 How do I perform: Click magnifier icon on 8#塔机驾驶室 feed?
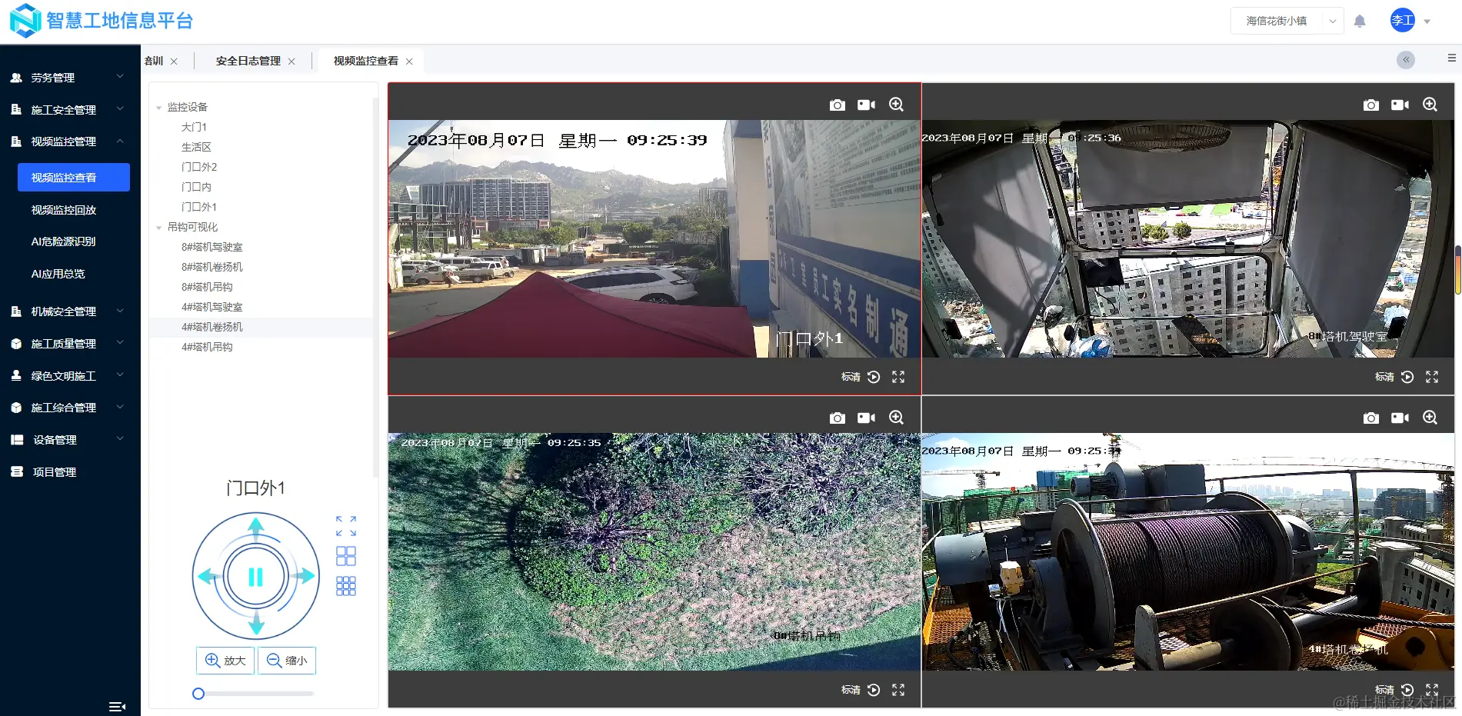[1430, 105]
